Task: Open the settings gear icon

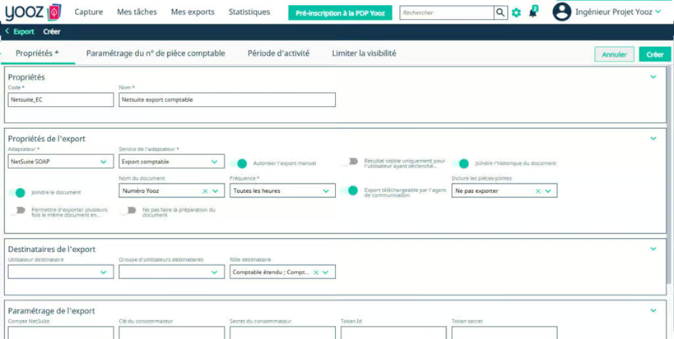Action: (516, 13)
